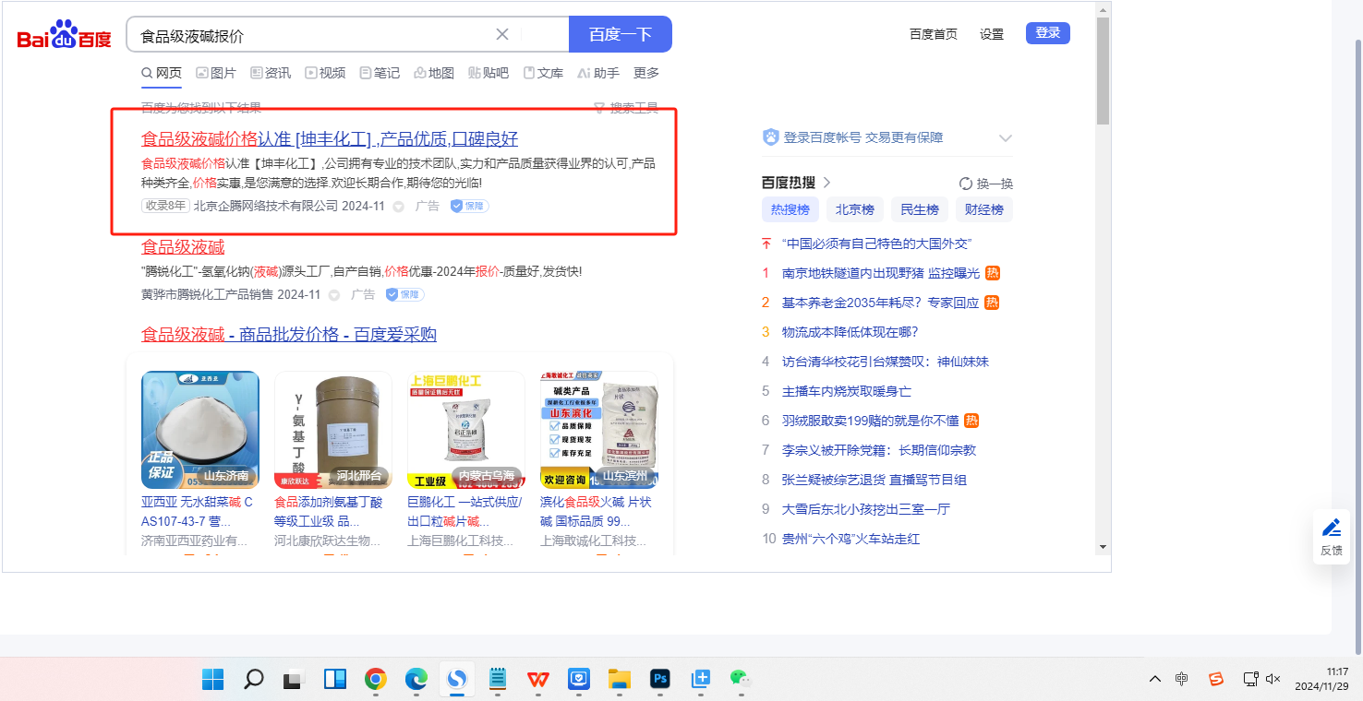Click the arrow icon beside 黄骅市腾锐化工产品销售 2024-11
The height and width of the screenshot is (701, 1363).
[333, 295]
